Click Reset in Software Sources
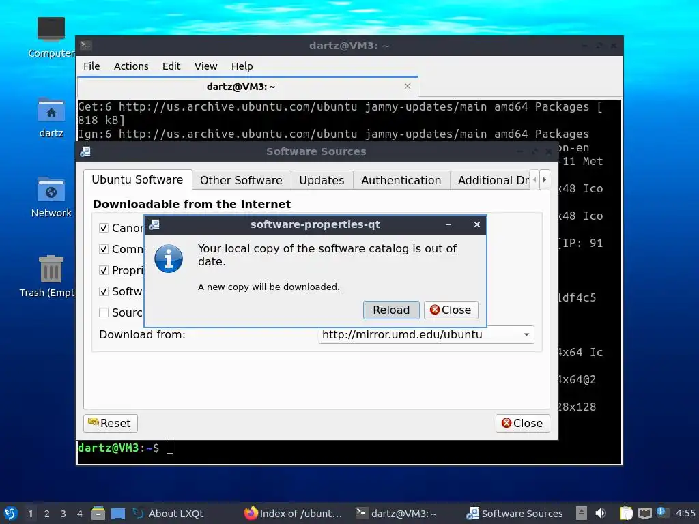The height and width of the screenshot is (524, 699). point(110,423)
